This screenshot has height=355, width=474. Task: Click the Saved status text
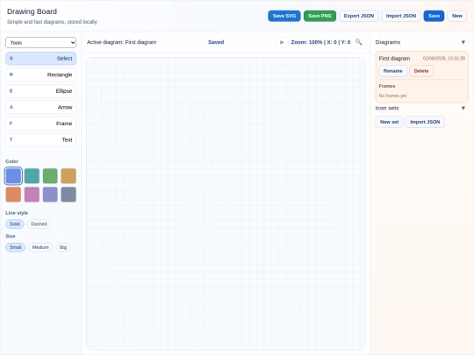point(216,42)
